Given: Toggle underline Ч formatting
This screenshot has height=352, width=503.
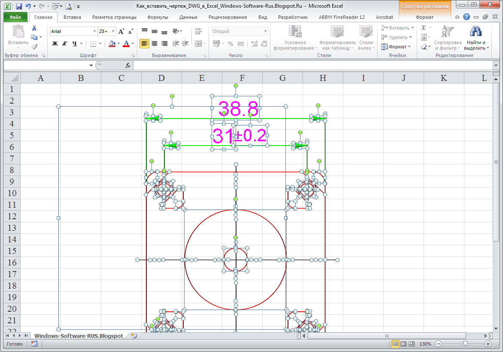Looking at the screenshot, I should tap(74, 44).
